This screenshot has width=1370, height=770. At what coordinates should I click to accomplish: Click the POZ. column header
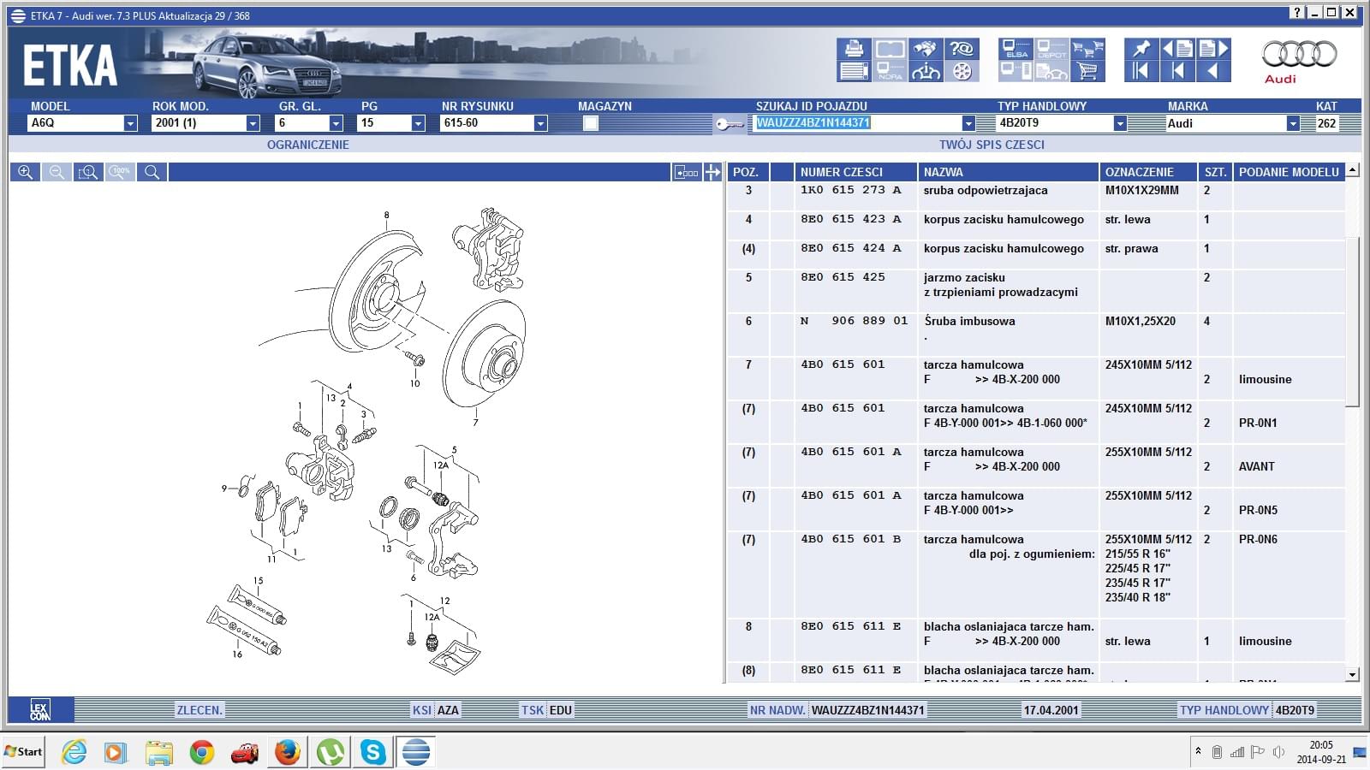[x=748, y=172]
